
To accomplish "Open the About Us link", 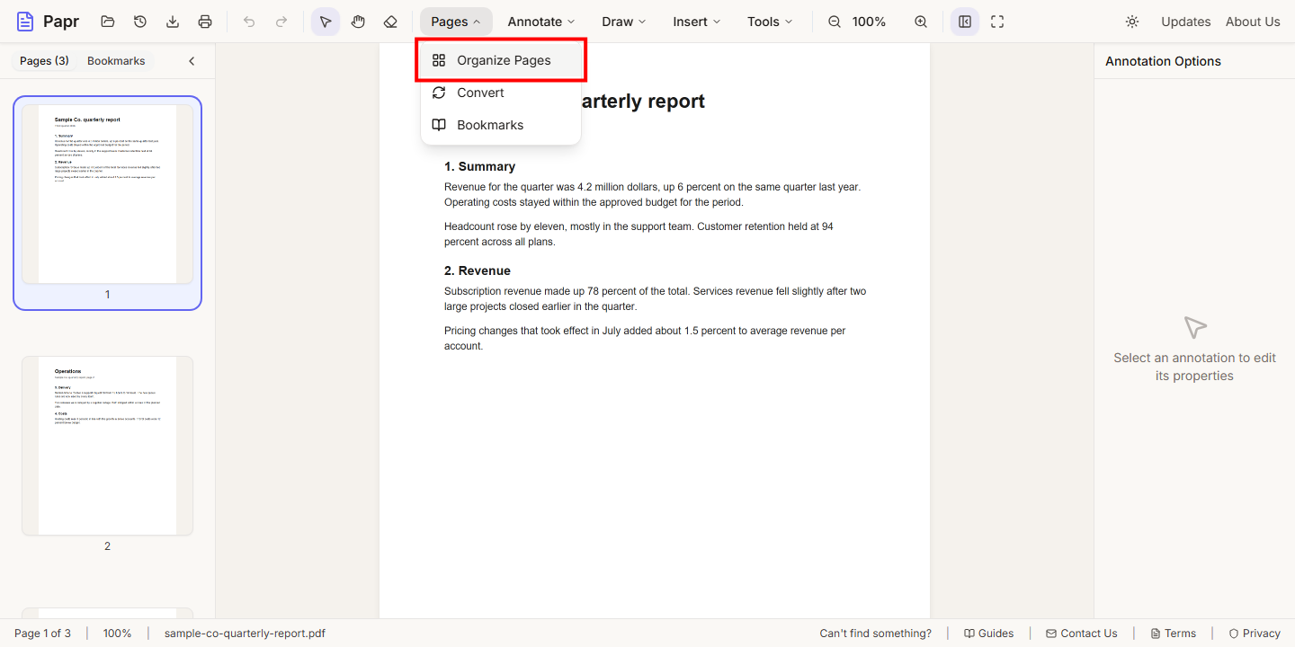I will (x=1253, y=22).
